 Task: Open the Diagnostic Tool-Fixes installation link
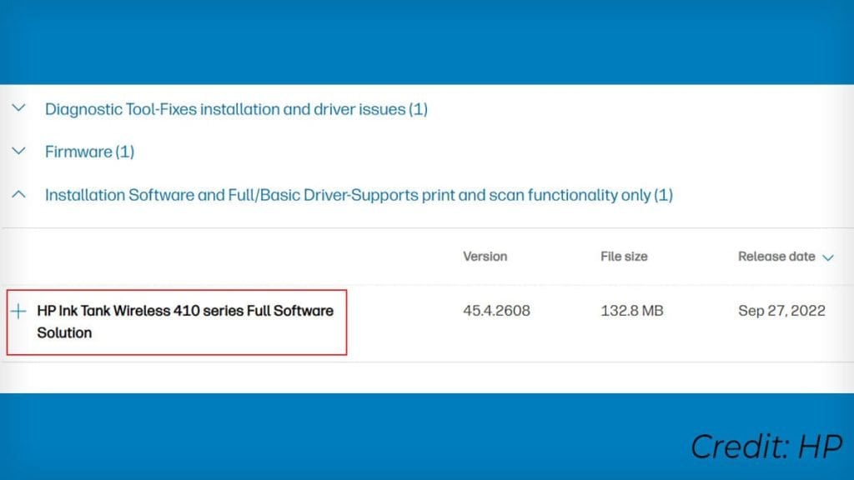click(236, 108)
